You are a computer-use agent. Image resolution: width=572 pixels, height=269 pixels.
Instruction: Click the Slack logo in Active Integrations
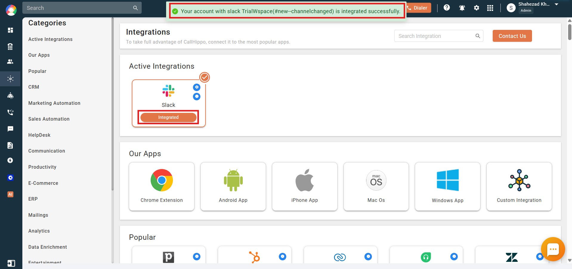click(x=168, y=91)
